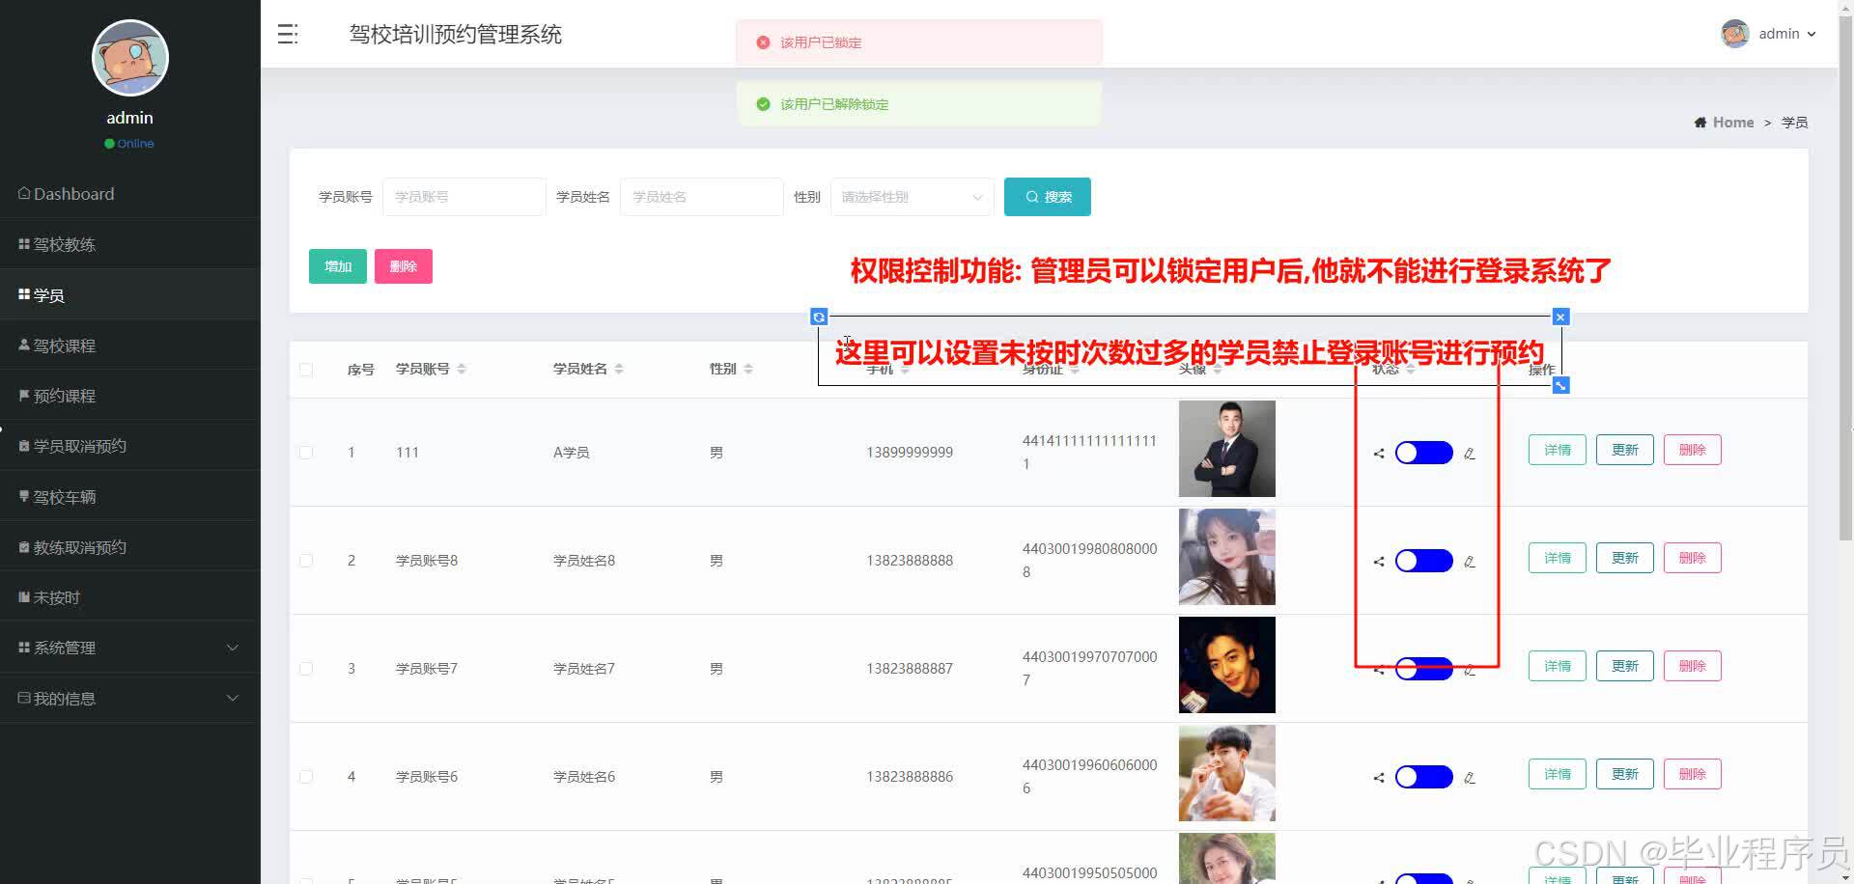Viewport: 1854px width, 884px height.
Task: Click the edit pencil icon in 学员姓名6 row
Action: click(1470, 778)
